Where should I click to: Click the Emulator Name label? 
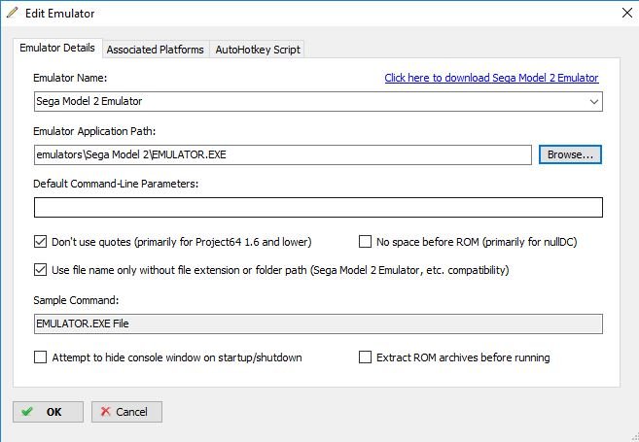[x=70, y=78]
